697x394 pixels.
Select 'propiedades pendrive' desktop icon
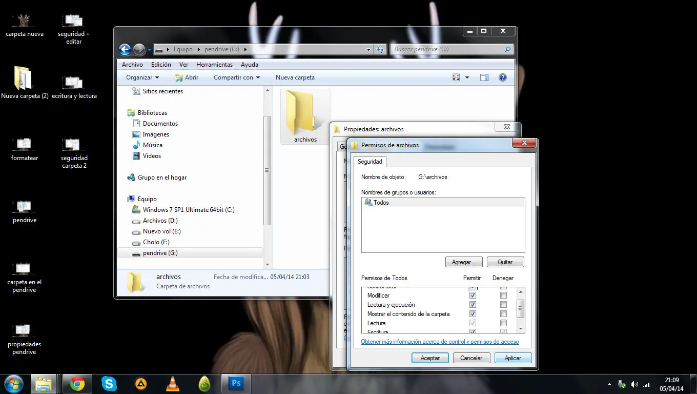point(24,339)
